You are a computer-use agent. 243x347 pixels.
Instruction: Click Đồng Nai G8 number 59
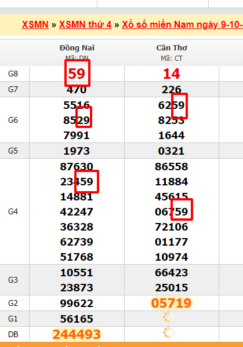[x=77, y=74]
